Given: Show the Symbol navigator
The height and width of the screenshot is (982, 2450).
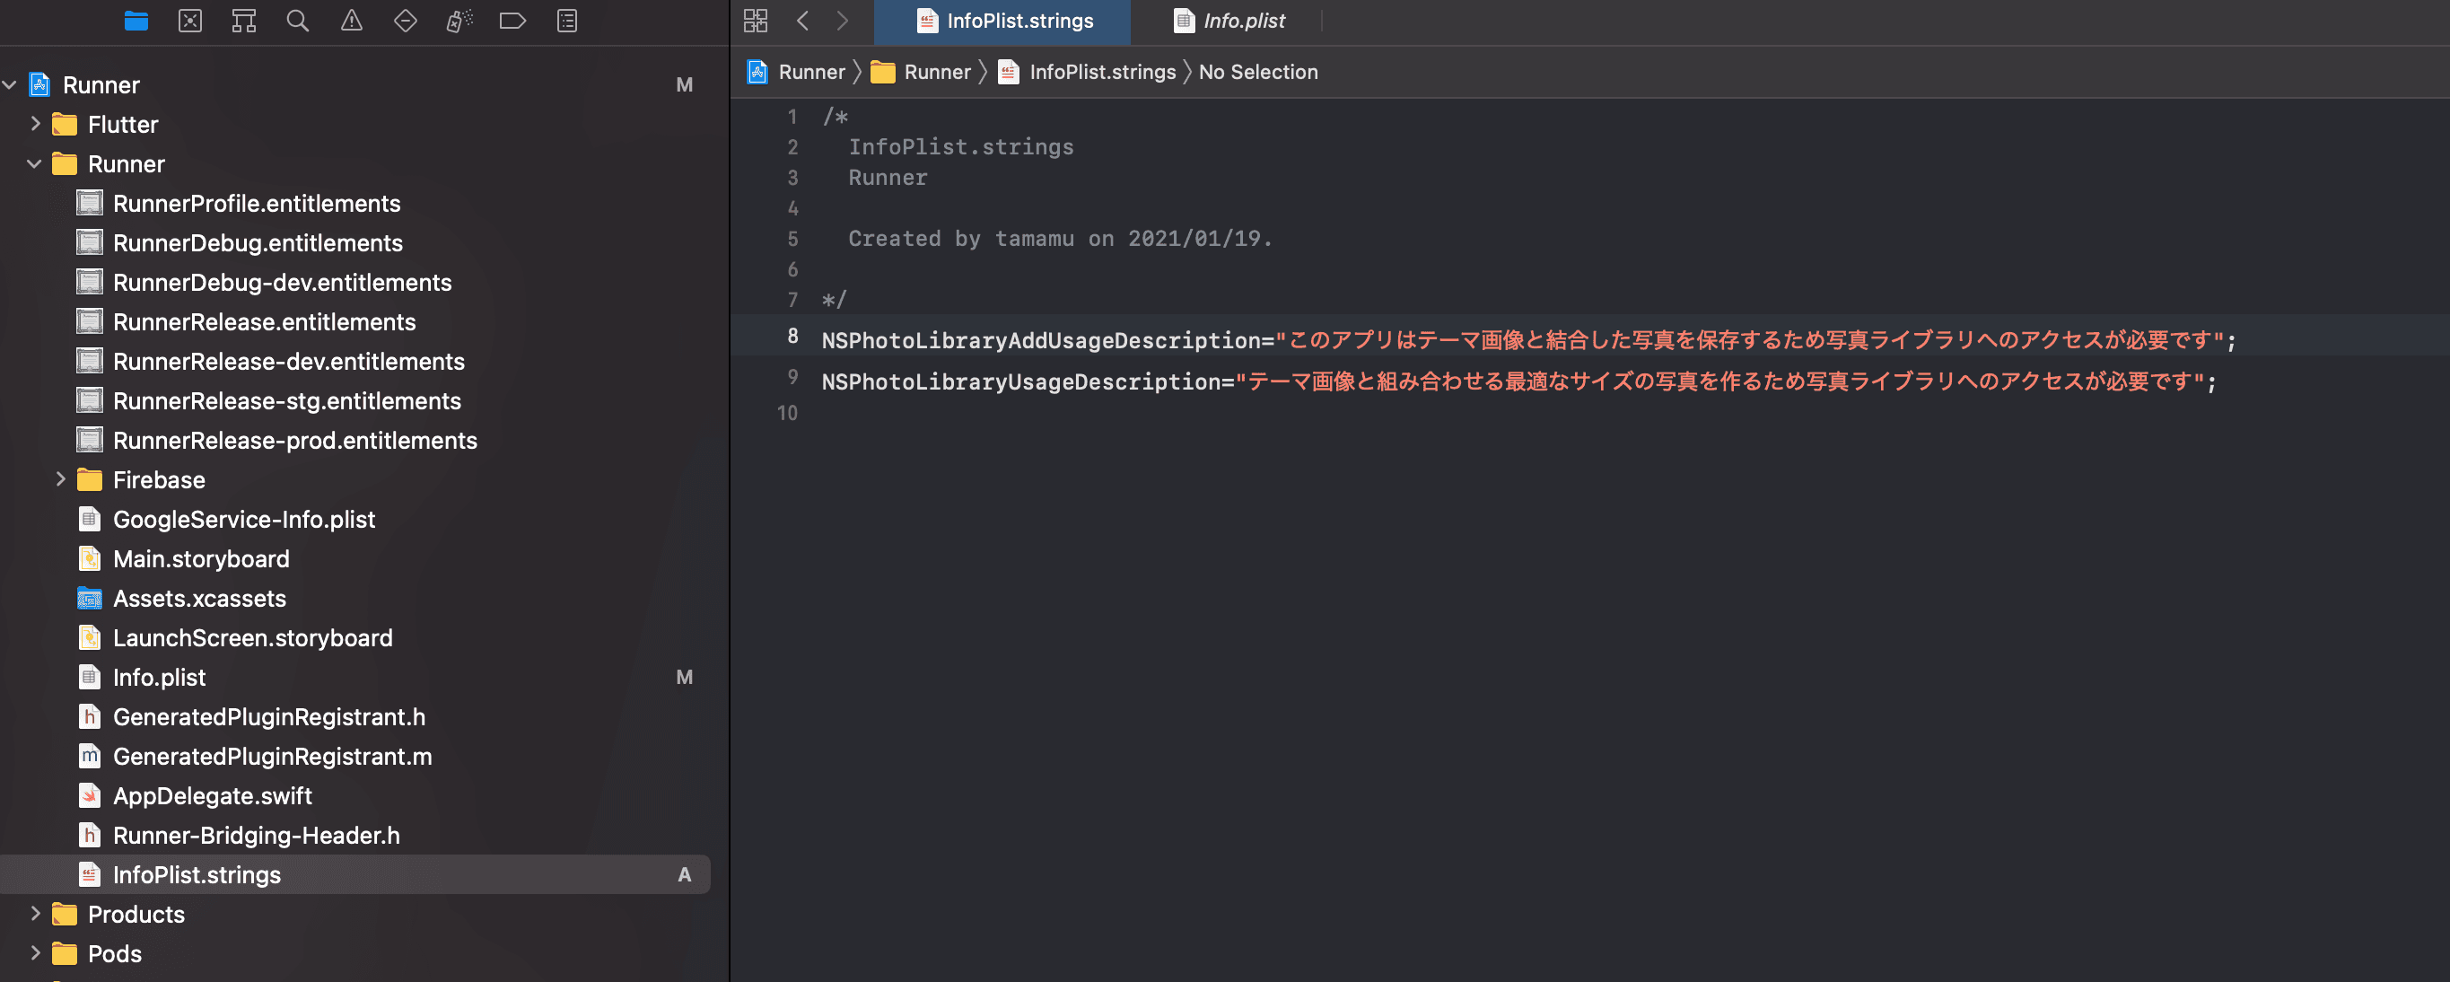Looking at the screenshot, I should (243, 21).
